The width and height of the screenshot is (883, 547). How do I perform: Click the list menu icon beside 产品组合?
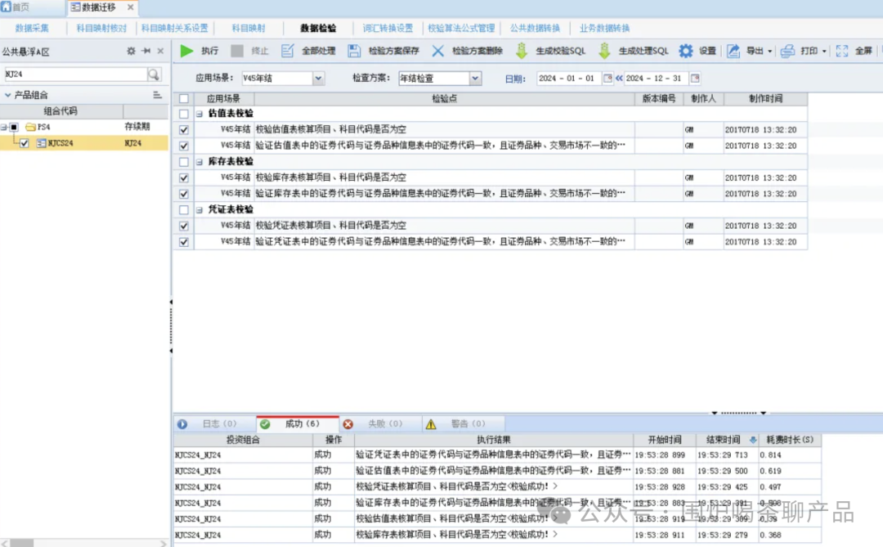(x=157, y=95)
